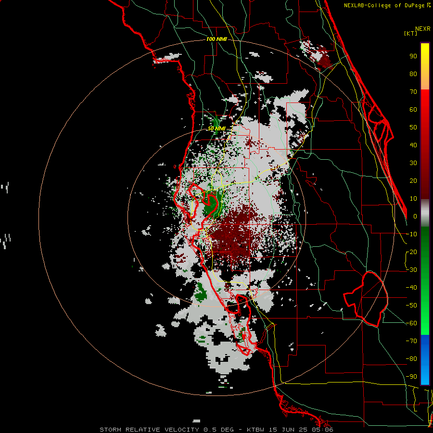This screenshot has height=433, width=433.
Task: Click the 90 value on velocity scale
Action: 413,56
